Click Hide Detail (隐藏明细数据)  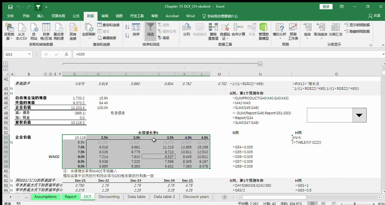[357, 31]
